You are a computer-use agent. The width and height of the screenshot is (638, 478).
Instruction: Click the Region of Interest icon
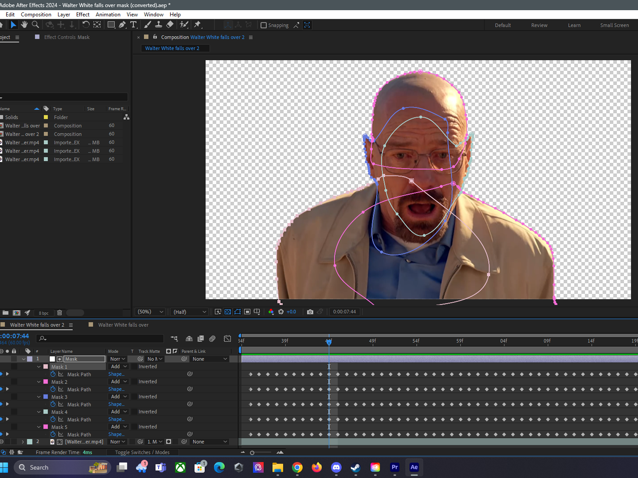(247, 312)
